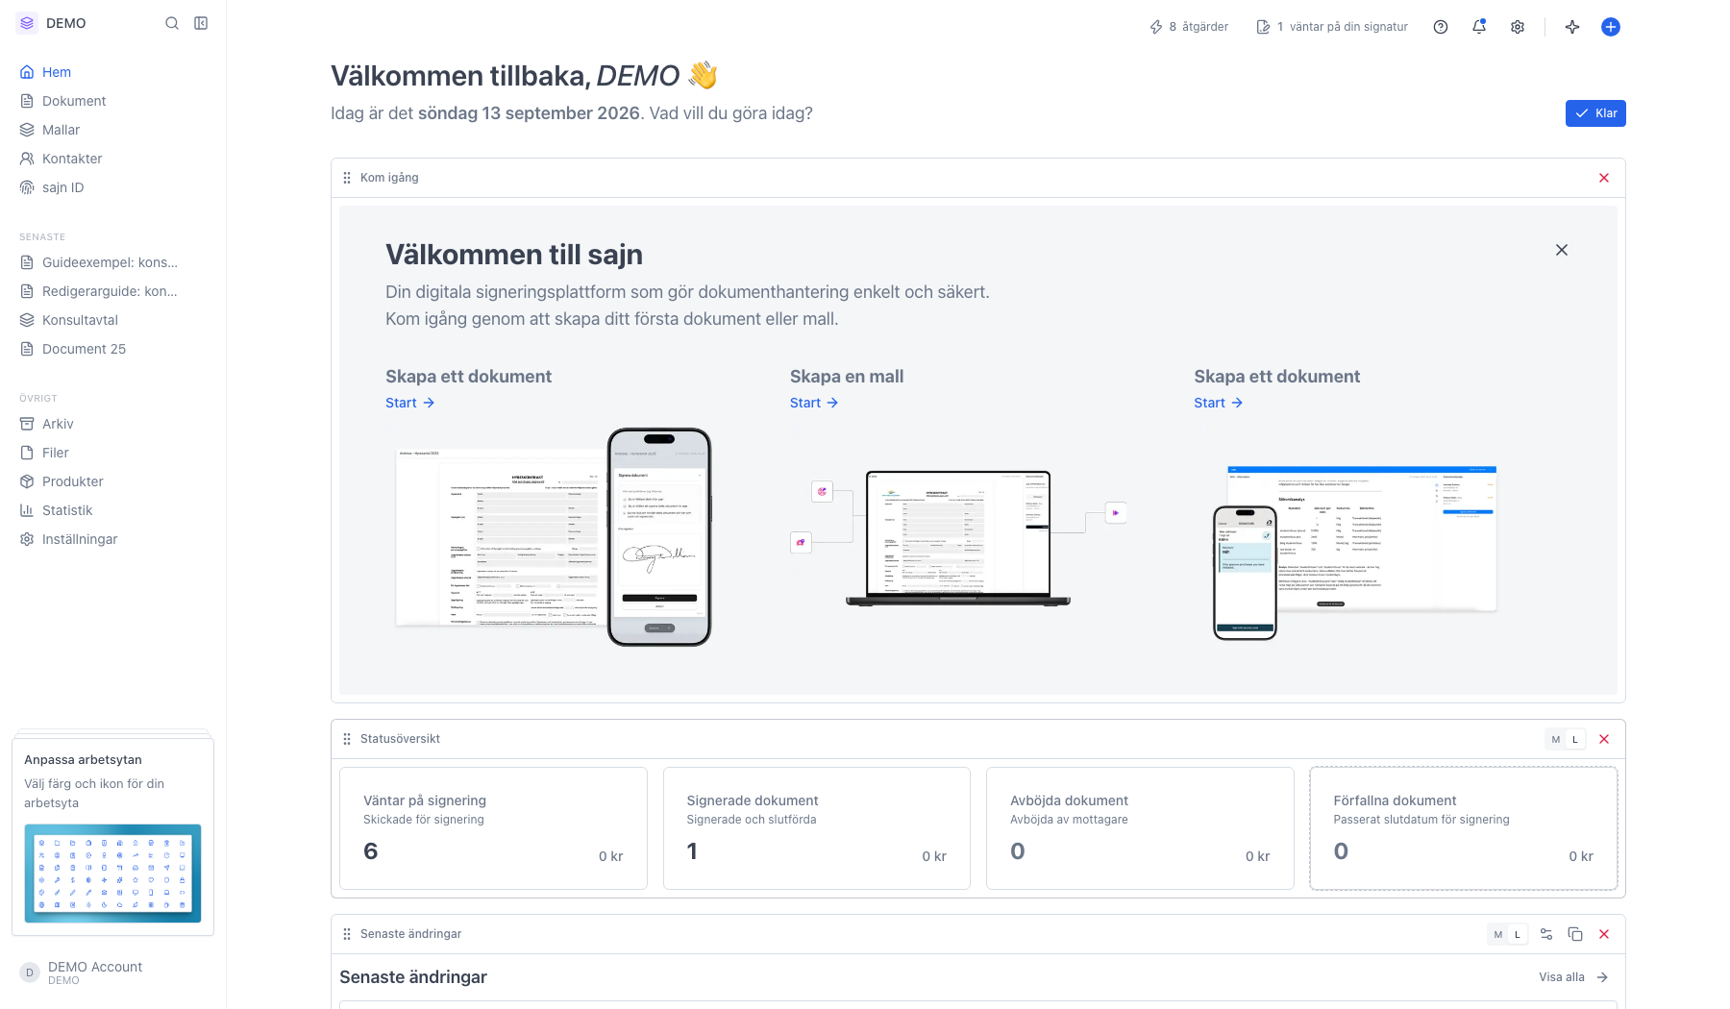Image resolution: width=1730 pixels, height=1009 pixels.
Task: Set Statusöversikt widget size to L
Action: 1574,739
